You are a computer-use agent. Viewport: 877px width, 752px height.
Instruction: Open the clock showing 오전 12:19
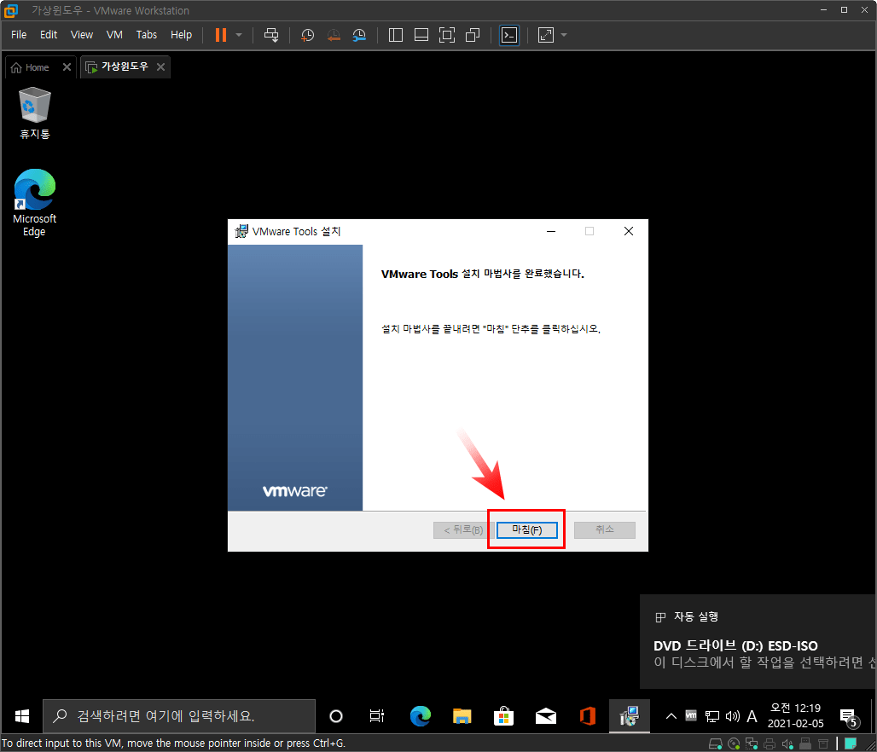[795, 715]
